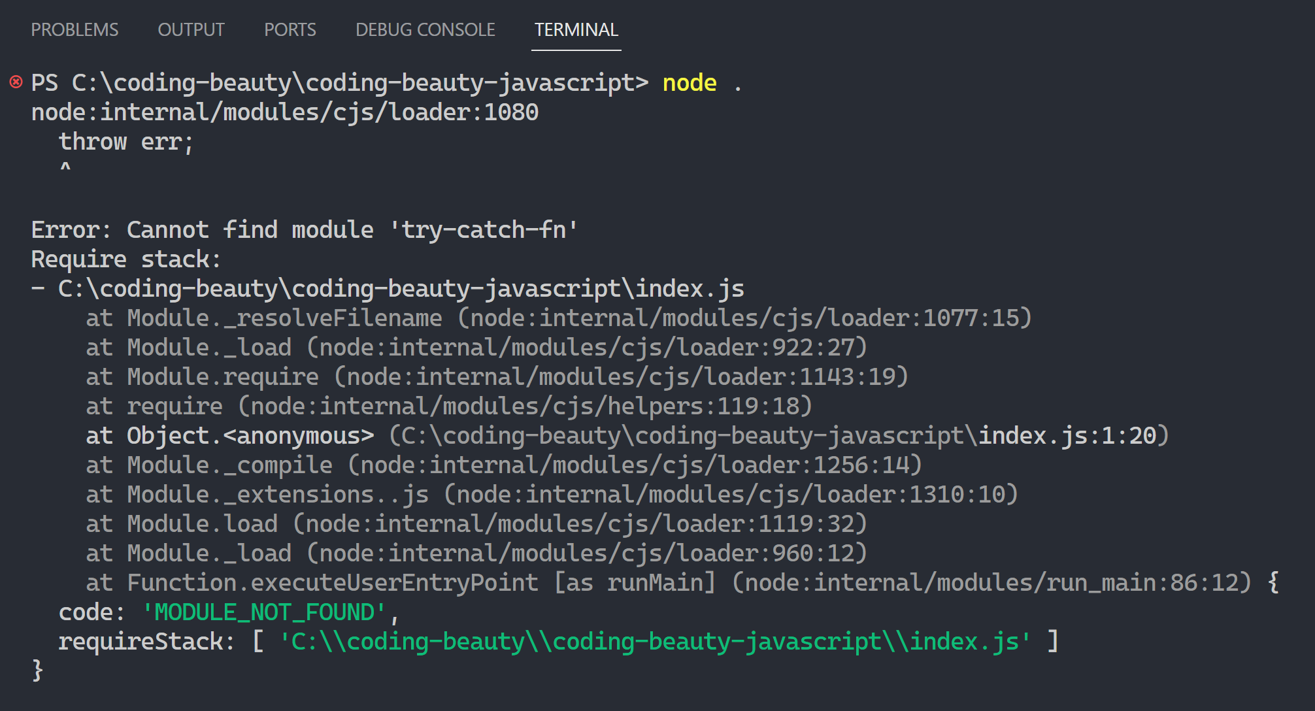Screen dimensions: 1315x711
Task: Switch to the DEBUG CONSOLE tab
Action: (425, 29)
